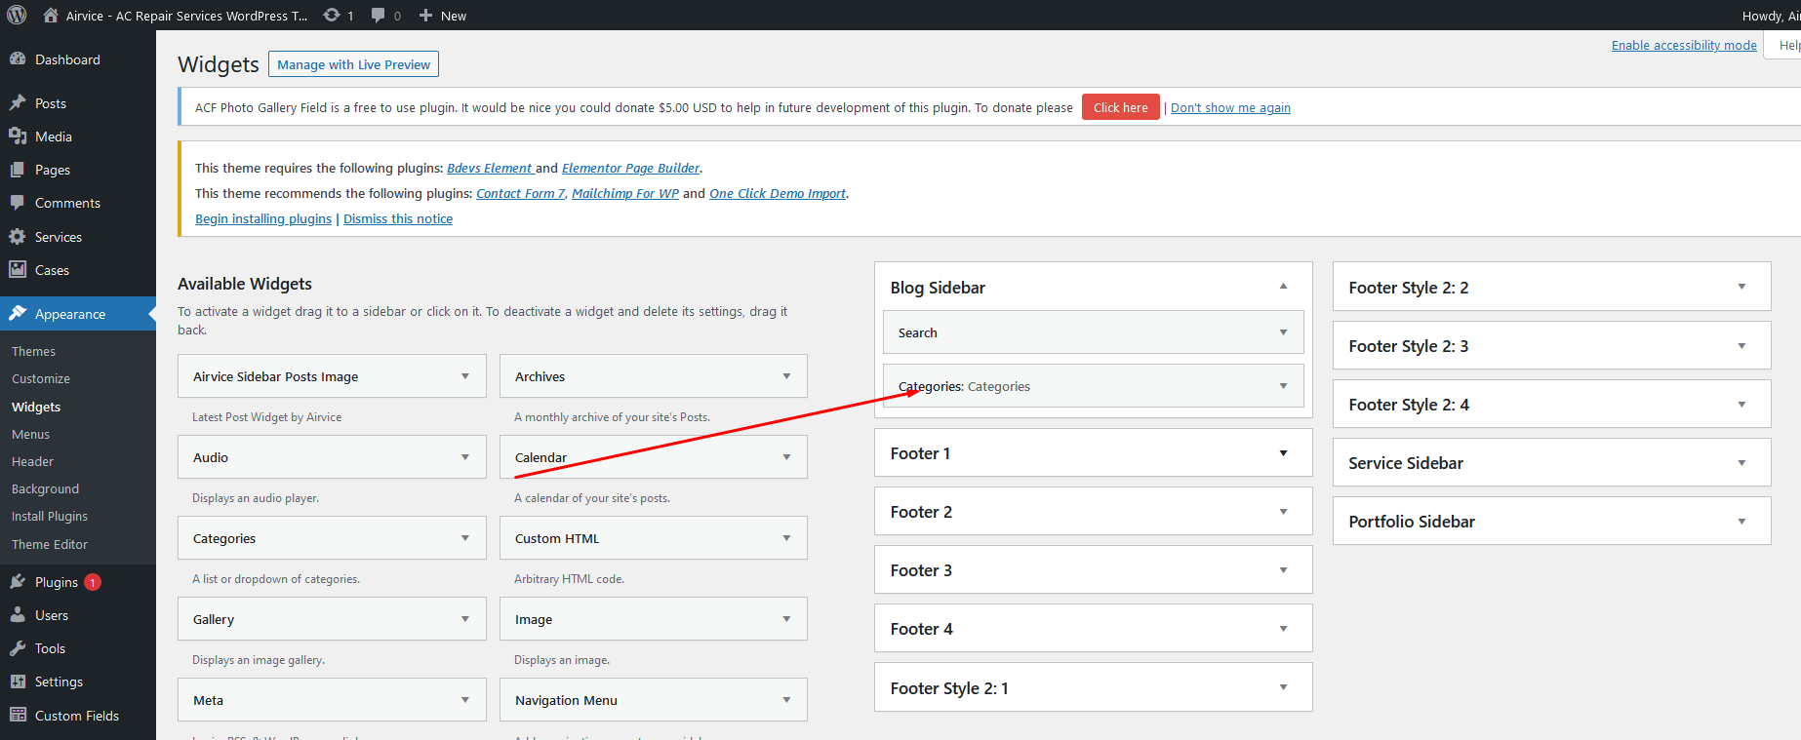Open Themes submenu item

(33, 351)
